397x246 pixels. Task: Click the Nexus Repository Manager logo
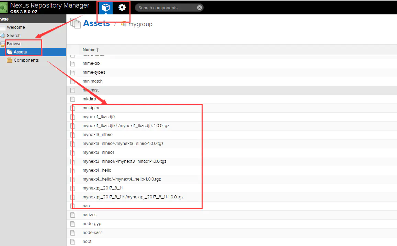tap(4, 8)
